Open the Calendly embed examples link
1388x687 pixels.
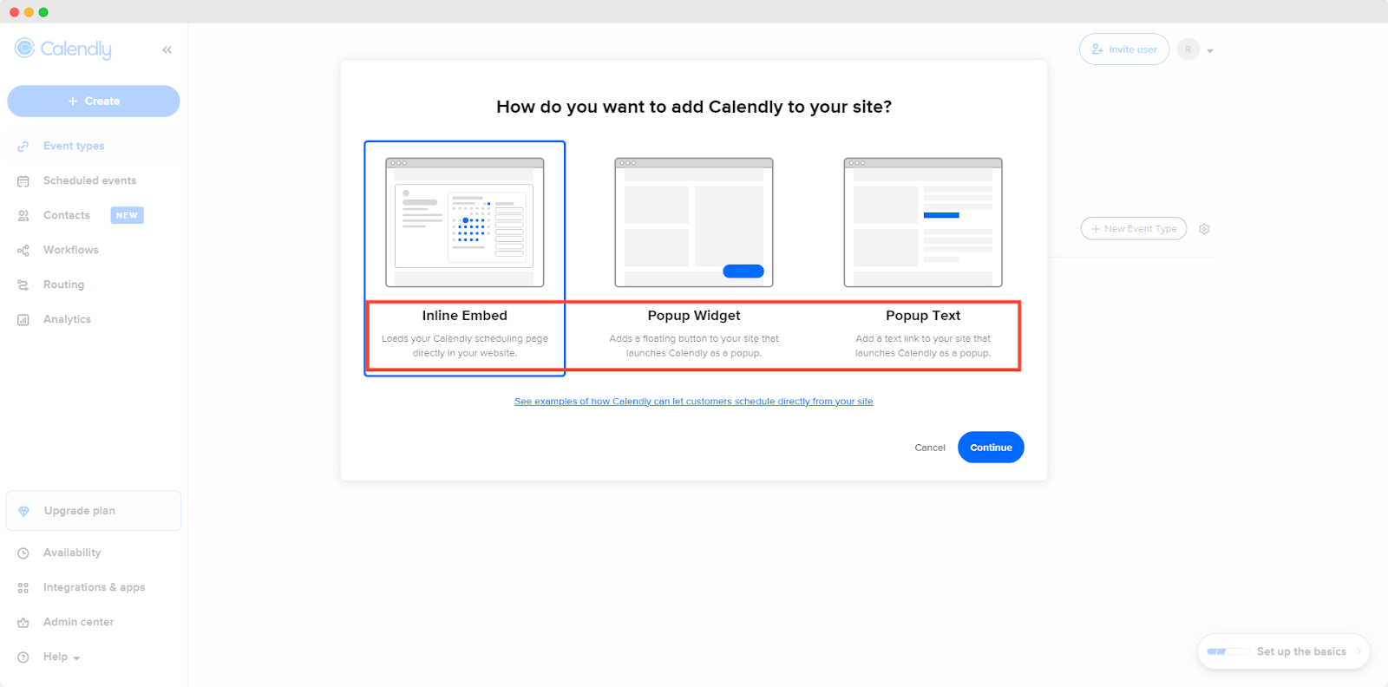(694, 401)
